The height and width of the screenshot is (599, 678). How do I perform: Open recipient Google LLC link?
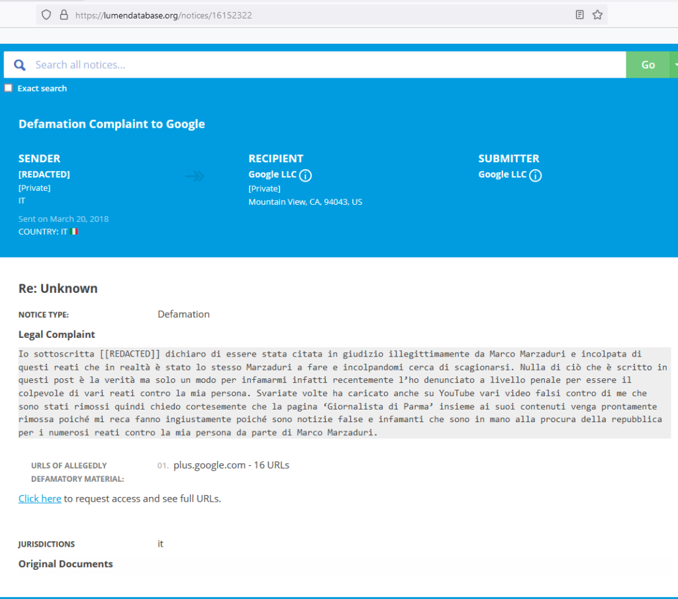tap(272, 174)
